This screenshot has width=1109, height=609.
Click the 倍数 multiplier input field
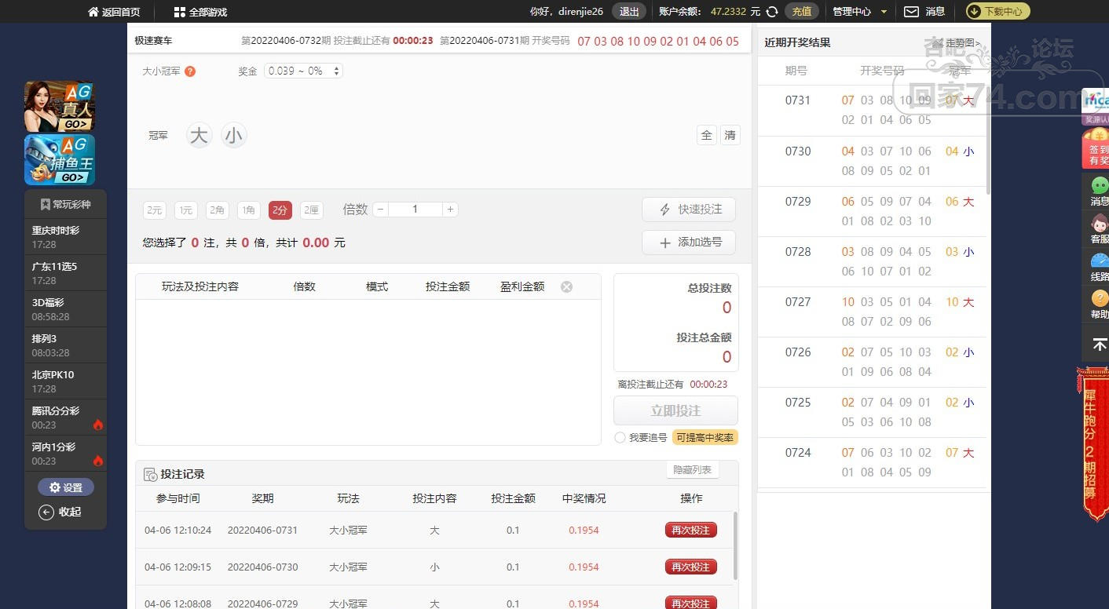[415, 210]
